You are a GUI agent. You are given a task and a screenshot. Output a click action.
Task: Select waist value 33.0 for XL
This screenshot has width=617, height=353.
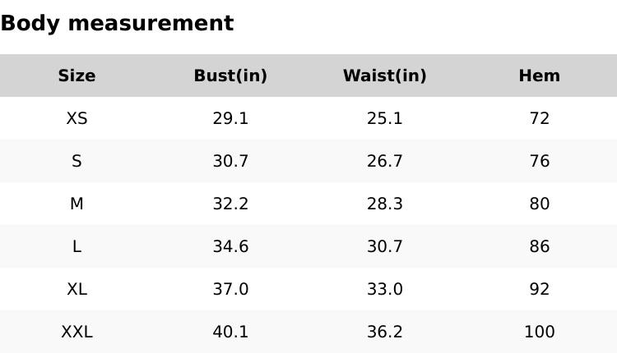(384, 289)
